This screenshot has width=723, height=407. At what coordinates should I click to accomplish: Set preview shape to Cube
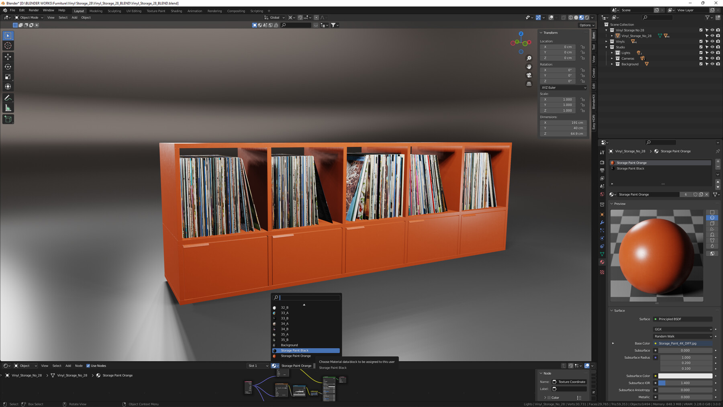pyautogui.click(x=712, y=223)
